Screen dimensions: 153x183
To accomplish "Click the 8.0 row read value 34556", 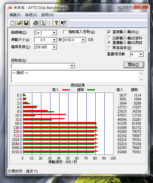I will pos(136,111).
